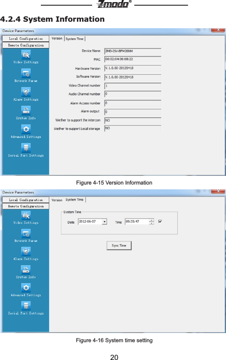Select System Time tab in lower window
The height and width of the screenshot is (360, 226).
(75, 199)
